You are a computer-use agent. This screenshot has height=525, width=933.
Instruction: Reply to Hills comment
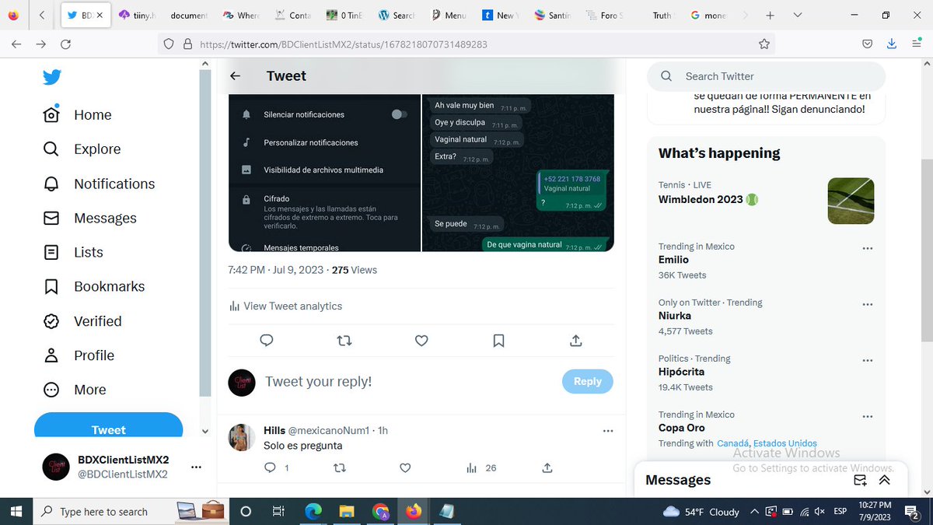click(x=271, y=467)
